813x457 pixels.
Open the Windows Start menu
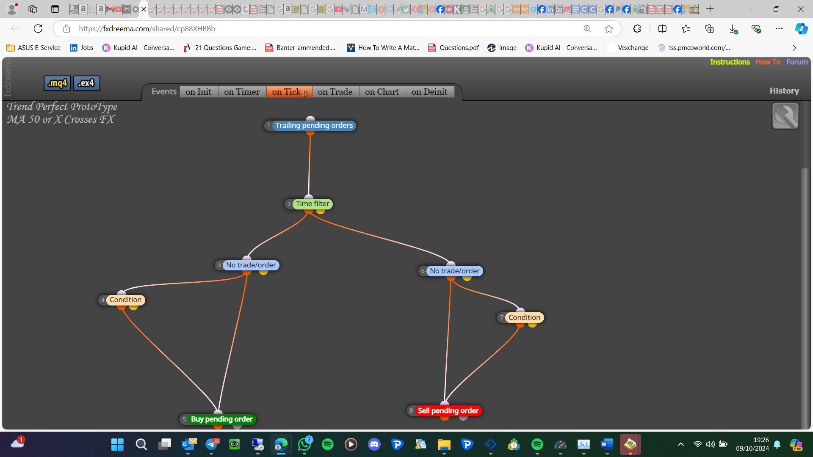click(117, 444)
